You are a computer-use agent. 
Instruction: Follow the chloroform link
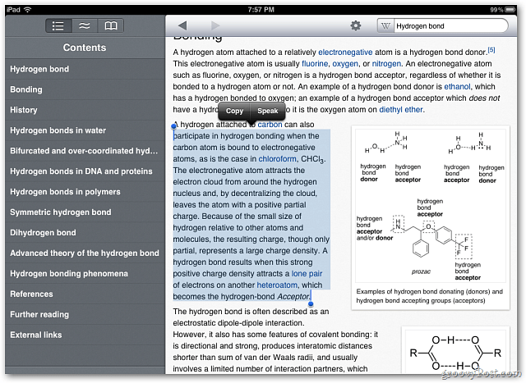click(x=278, y=158)
